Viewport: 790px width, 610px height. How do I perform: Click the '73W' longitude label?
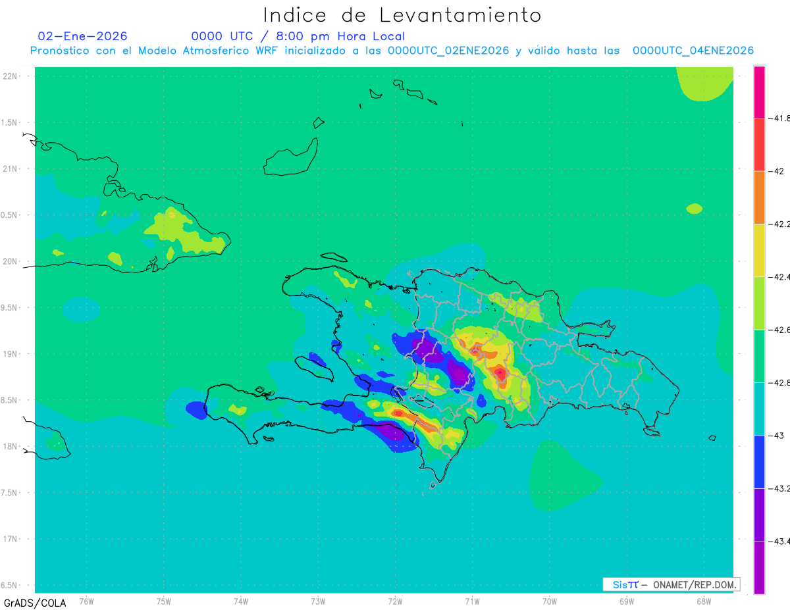(318, 601)
